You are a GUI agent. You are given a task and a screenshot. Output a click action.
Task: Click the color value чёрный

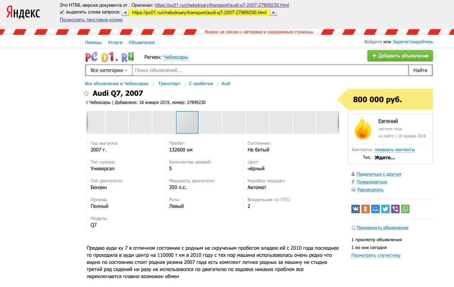(256, 169)
